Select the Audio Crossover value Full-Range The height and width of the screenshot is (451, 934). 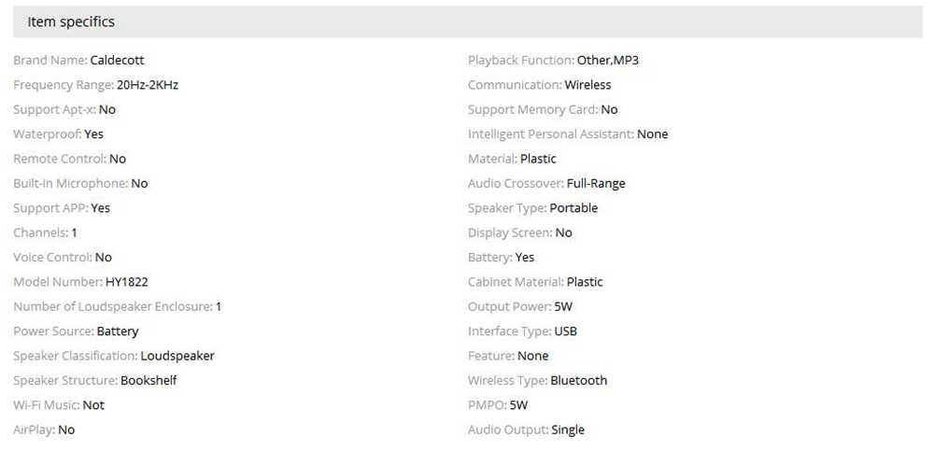click(596, 184)
